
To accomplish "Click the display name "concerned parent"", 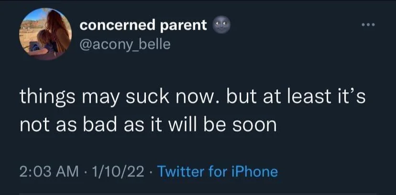I will 143,25.
